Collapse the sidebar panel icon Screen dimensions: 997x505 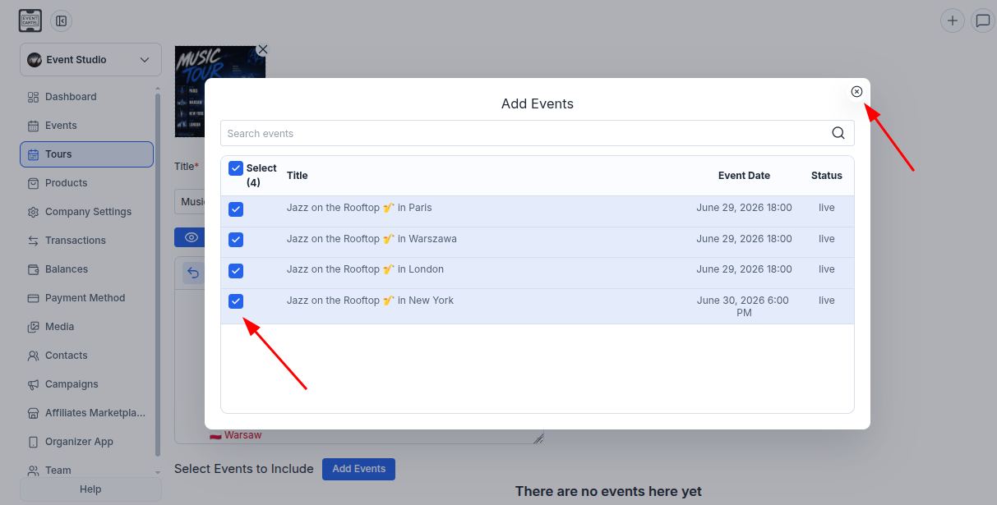[61, 21]
